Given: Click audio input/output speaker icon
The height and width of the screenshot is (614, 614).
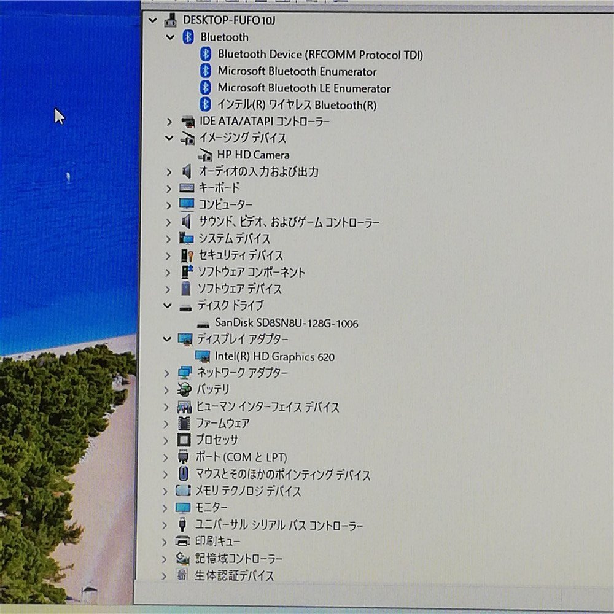Looking at the screenshot, I should (x=187, y=171).
